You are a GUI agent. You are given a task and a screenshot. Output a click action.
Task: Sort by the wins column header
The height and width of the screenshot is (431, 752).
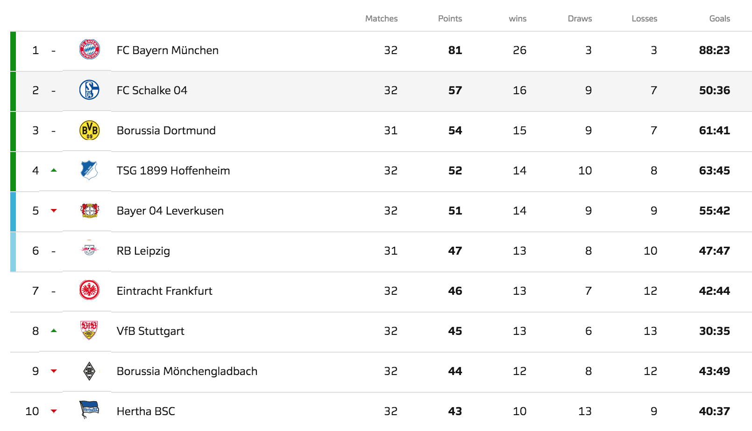[518, 19]
